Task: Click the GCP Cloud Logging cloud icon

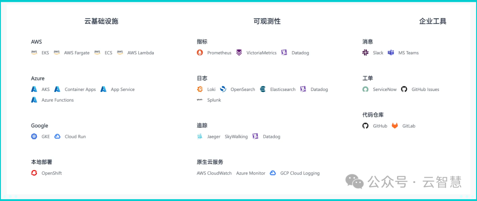Action: (x=273, y=173)
